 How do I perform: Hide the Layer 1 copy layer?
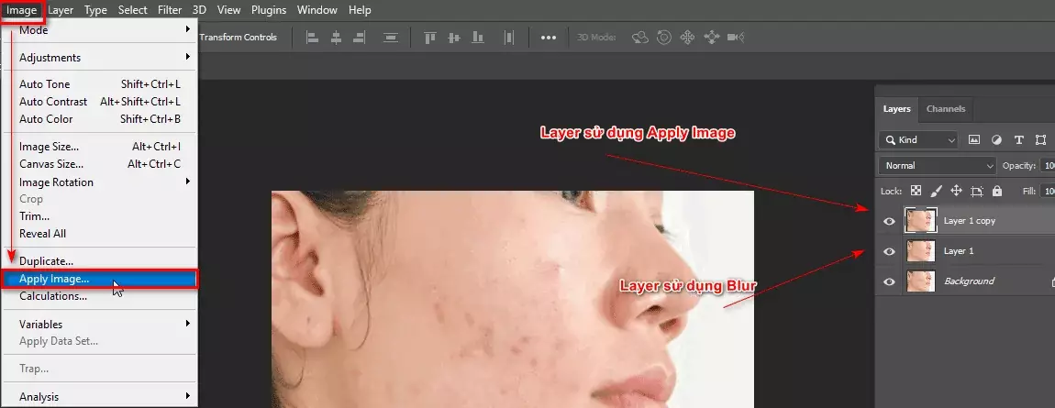pos(889,221)
